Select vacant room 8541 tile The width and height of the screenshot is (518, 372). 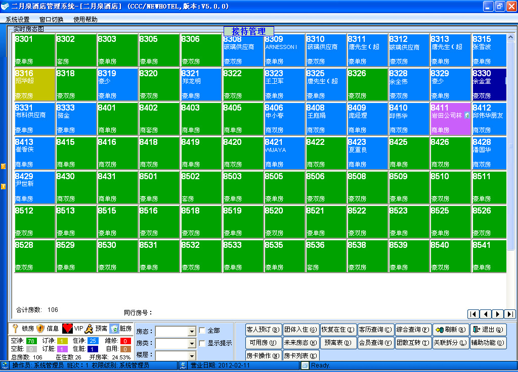pos(489,256)
